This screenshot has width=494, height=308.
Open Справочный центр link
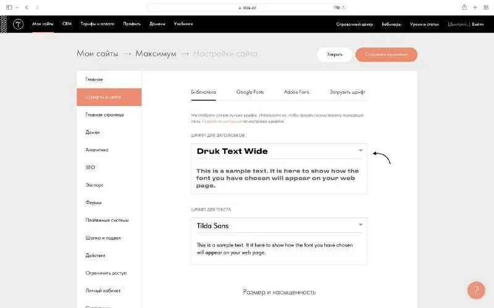354,24
